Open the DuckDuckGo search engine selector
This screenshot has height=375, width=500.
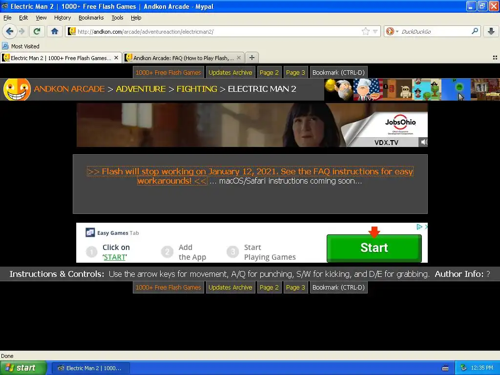pos(392,31)
